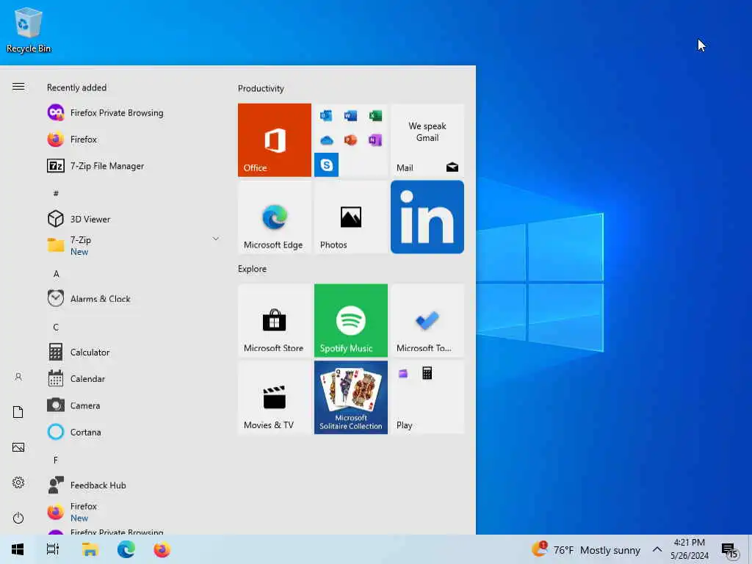Open the Excel icon in the Office group tile

(x=375, y=115)
